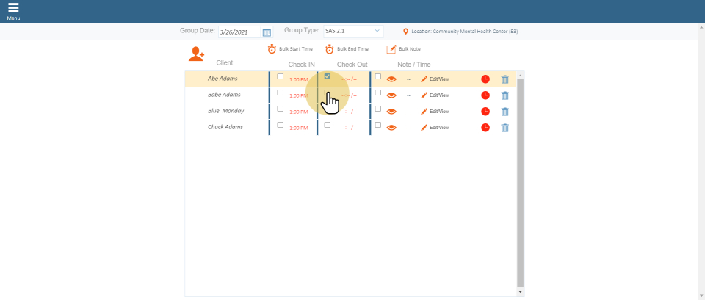
Task: Select the Blue Monday client row
Action: pos(225,111)
